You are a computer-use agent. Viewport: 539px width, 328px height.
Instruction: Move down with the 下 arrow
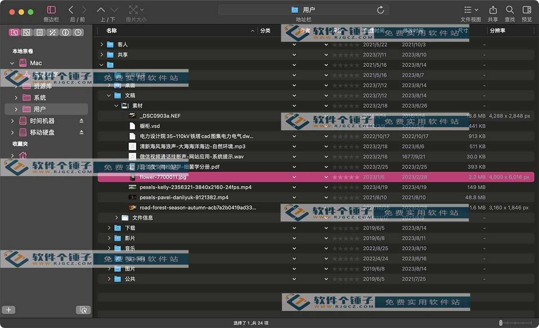[x=114, y=10]
